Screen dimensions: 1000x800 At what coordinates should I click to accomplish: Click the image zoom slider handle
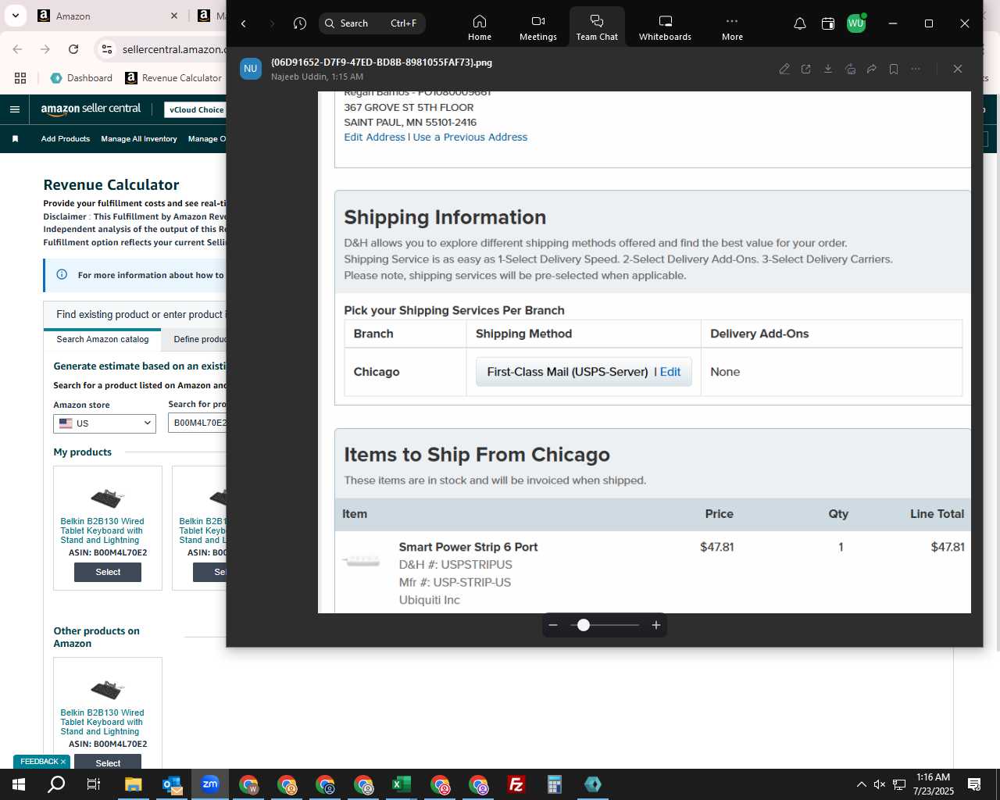584,625
